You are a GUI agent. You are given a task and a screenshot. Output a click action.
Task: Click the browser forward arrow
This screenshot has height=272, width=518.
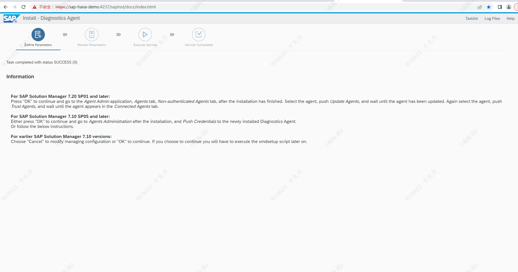[x=14, y=7]
